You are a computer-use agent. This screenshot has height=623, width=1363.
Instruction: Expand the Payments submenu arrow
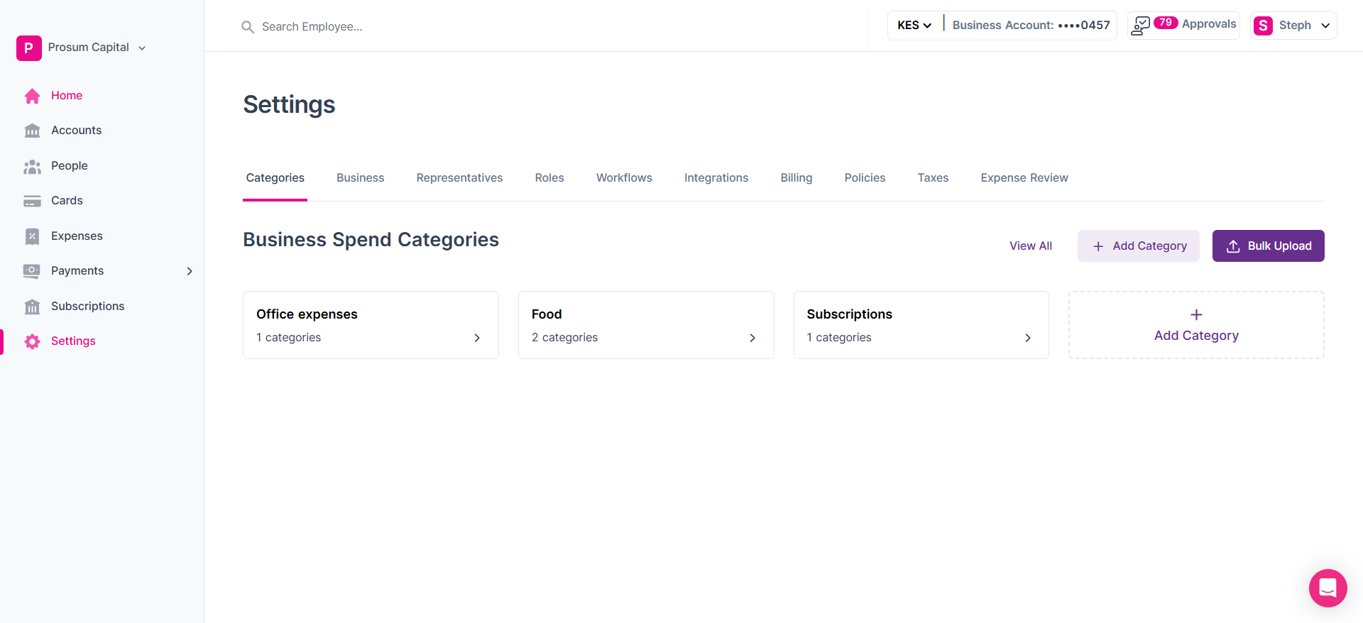coord(190,271)
